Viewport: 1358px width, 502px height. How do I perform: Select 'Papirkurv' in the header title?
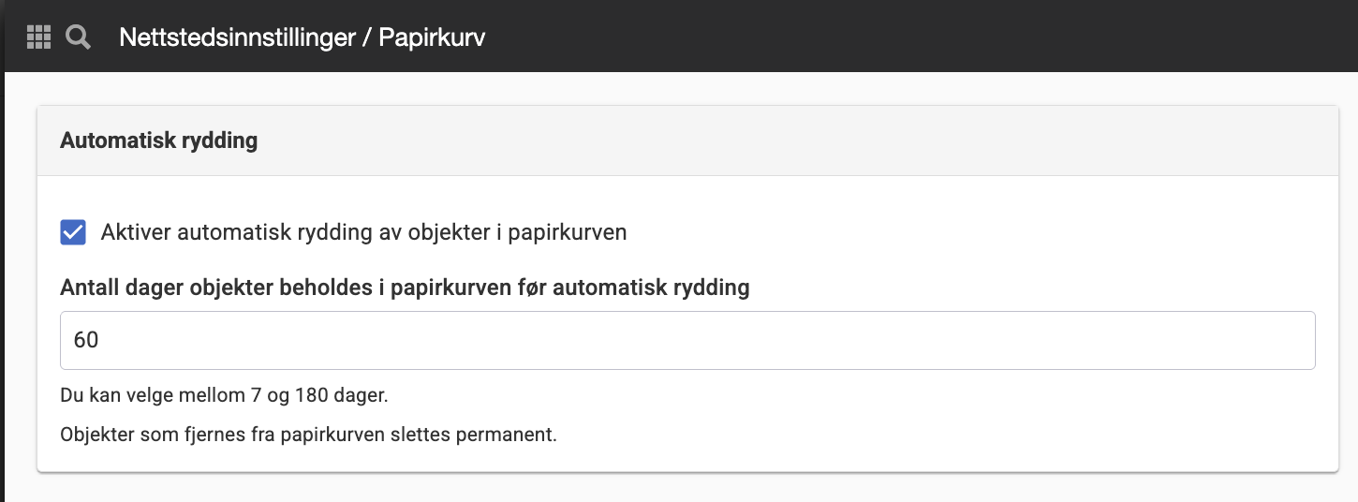432,37
